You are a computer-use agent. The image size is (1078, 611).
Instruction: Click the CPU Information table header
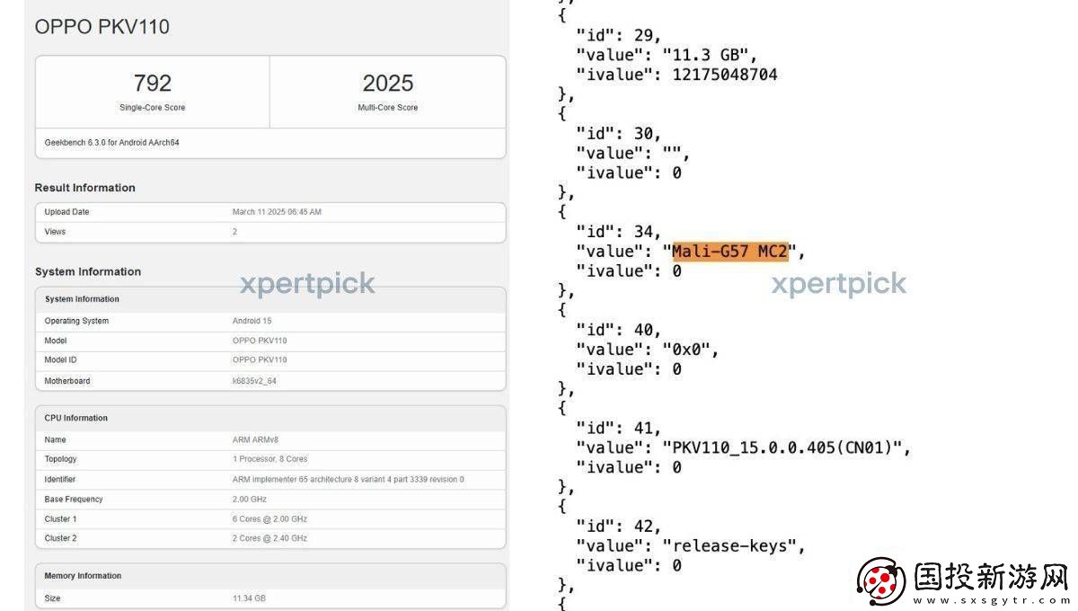point(75,418)
